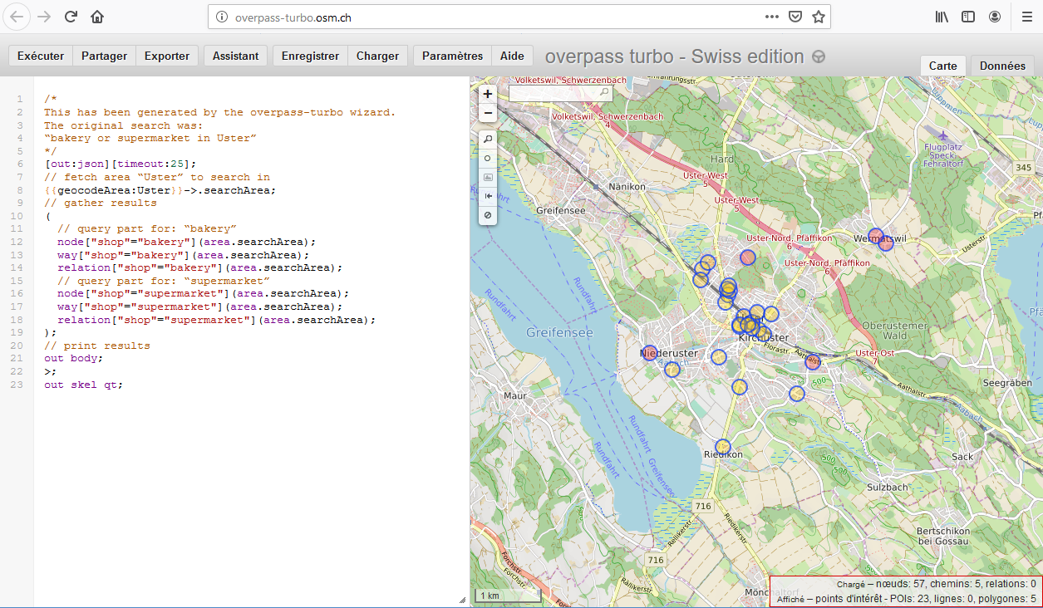
Task: Click the Exécuter button
Action: coord(41,56)
